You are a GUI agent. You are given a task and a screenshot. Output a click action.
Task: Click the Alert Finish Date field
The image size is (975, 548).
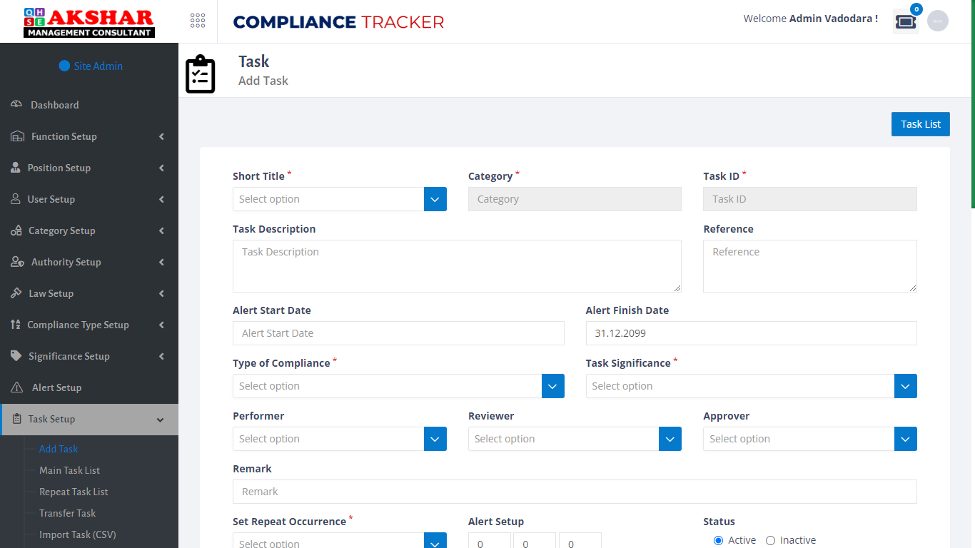click(x=751, y=333)
